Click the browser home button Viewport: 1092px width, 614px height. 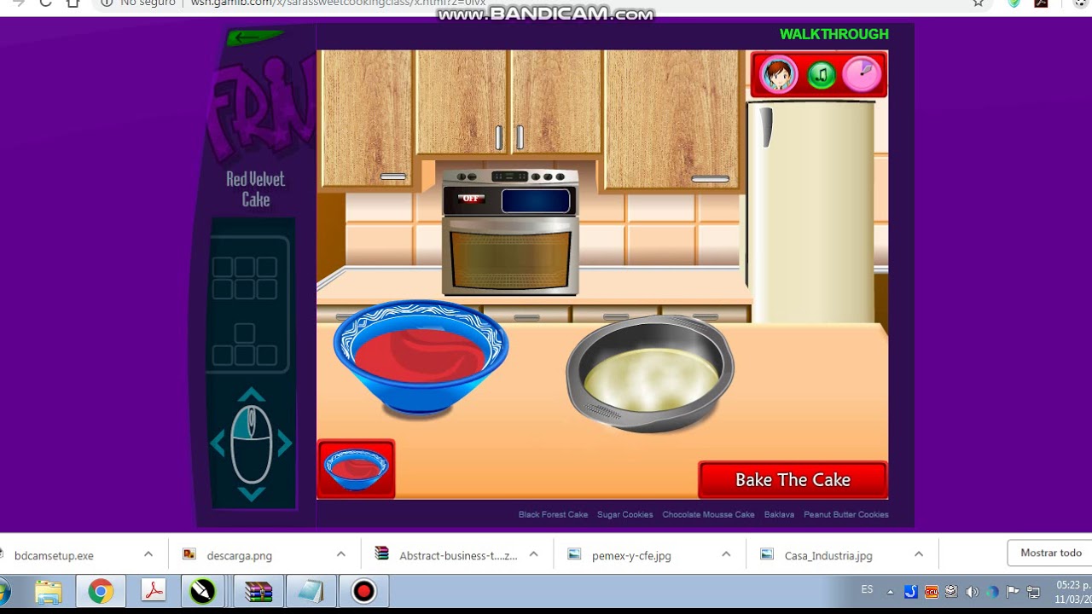coord(73,3)
